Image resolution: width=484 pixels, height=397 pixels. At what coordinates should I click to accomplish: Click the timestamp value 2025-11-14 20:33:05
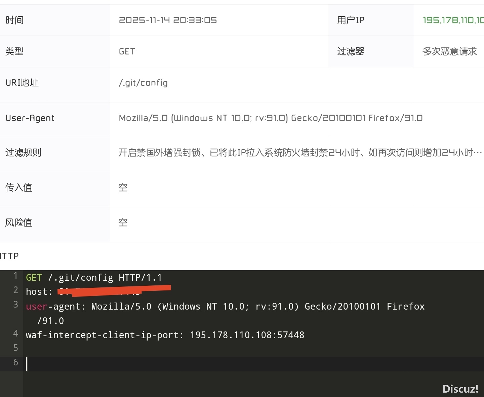(168, 20)
